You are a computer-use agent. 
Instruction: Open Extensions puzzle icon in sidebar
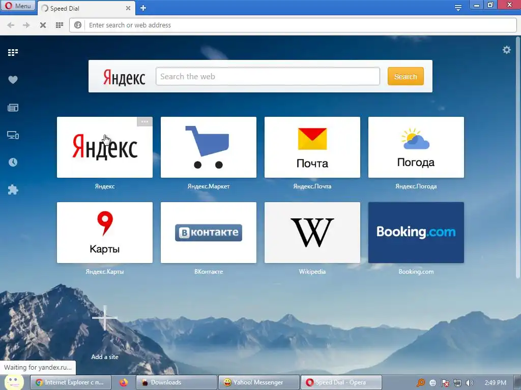(13, 190)
